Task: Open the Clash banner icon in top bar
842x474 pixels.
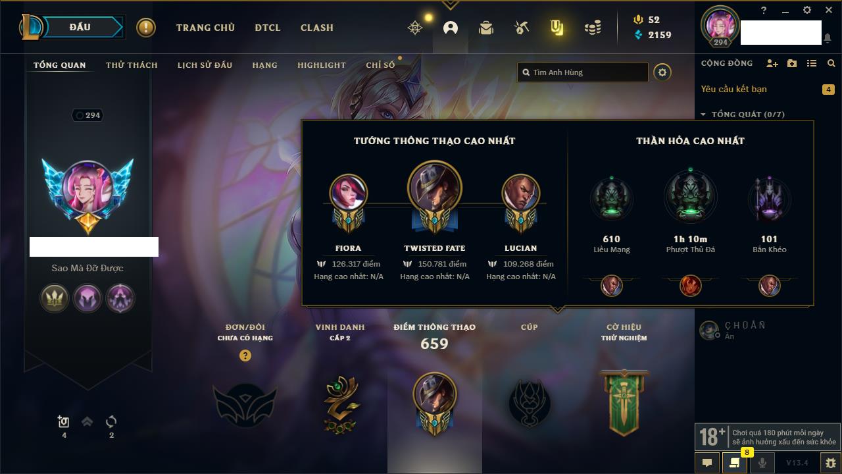Action: (557, 28)
